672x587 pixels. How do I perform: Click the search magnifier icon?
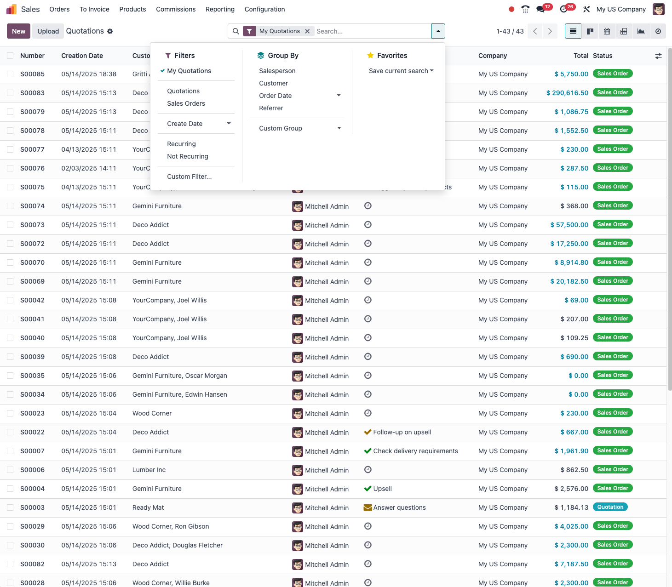click(235, 31)
